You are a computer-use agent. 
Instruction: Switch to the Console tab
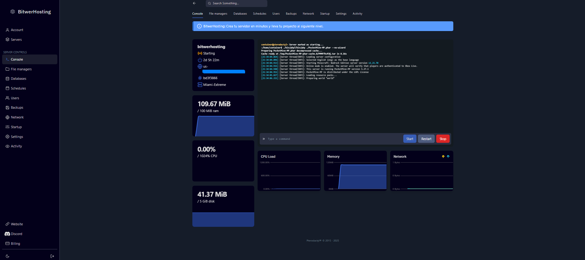coord(198,14)
